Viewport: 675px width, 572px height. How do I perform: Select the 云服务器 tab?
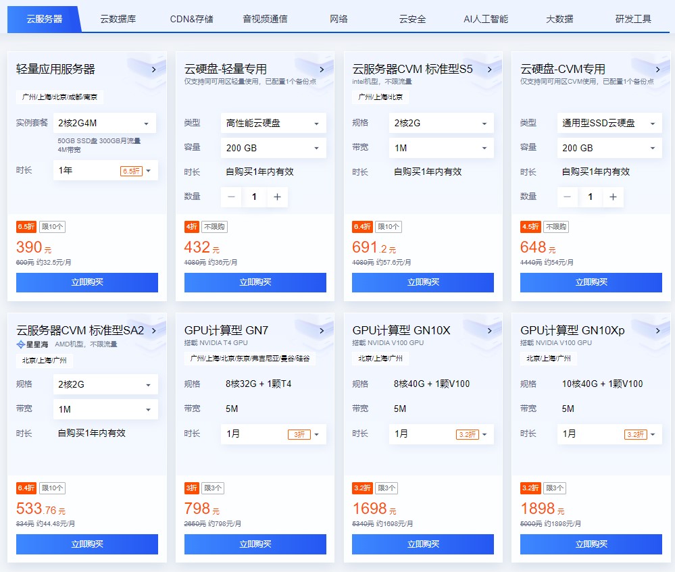[x=45, y=19]
